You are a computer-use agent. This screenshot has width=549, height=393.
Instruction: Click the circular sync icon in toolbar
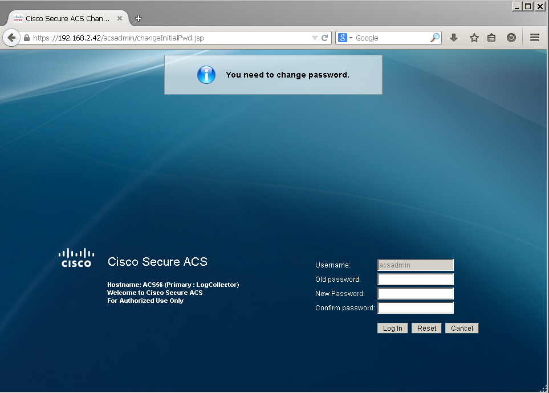click(x=511, y=38)
